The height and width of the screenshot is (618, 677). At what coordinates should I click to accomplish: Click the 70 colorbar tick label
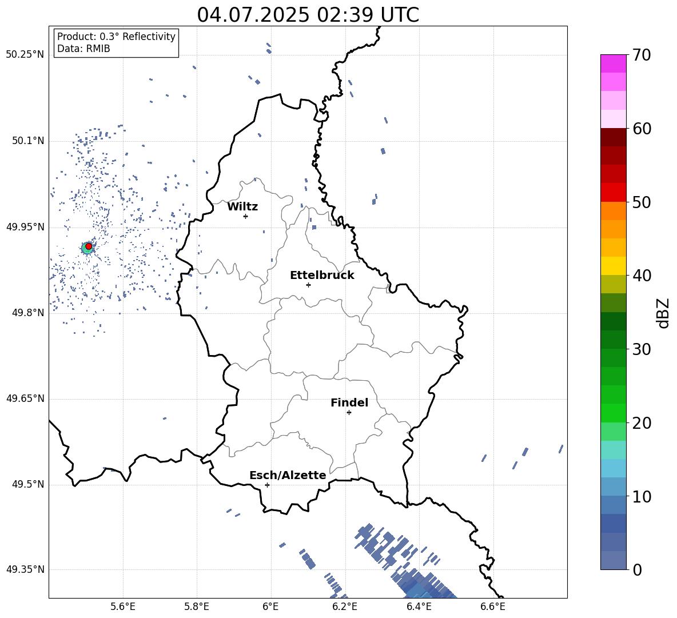tap(642, 55)
